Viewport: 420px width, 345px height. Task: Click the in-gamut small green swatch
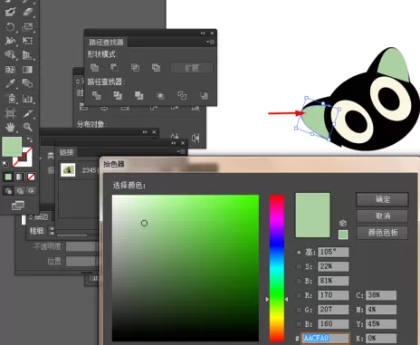tap(343, 235)
